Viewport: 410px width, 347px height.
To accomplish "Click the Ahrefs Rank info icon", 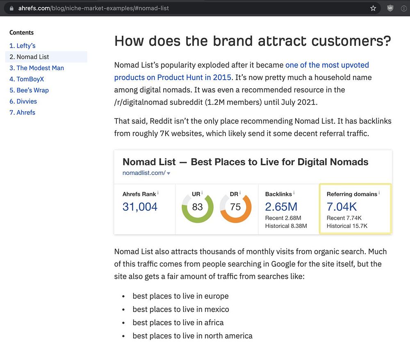I will coord(158,193).
